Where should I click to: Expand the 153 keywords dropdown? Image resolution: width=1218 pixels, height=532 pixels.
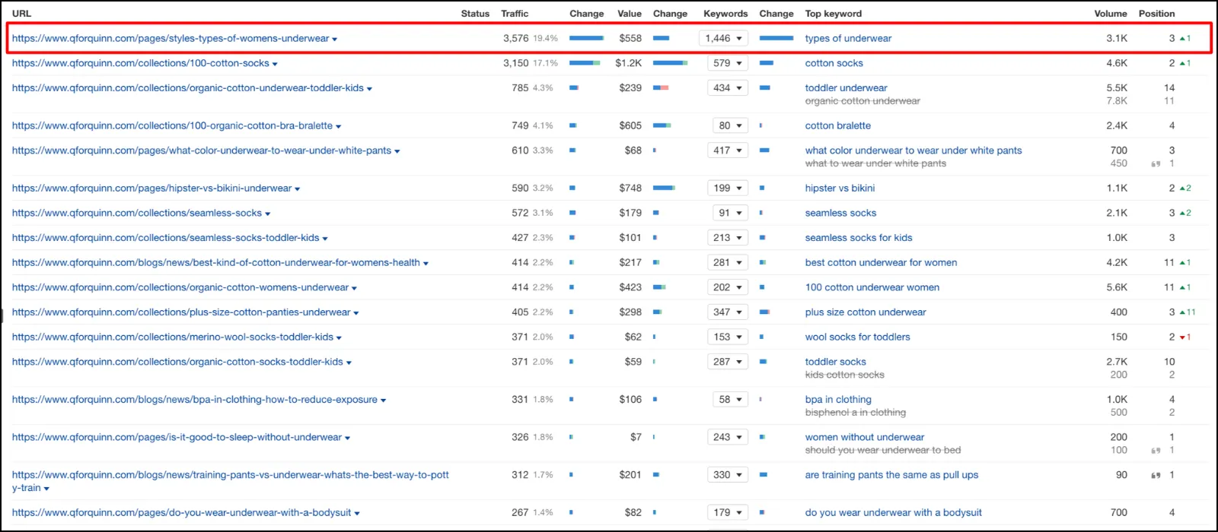tap(728, 337)
